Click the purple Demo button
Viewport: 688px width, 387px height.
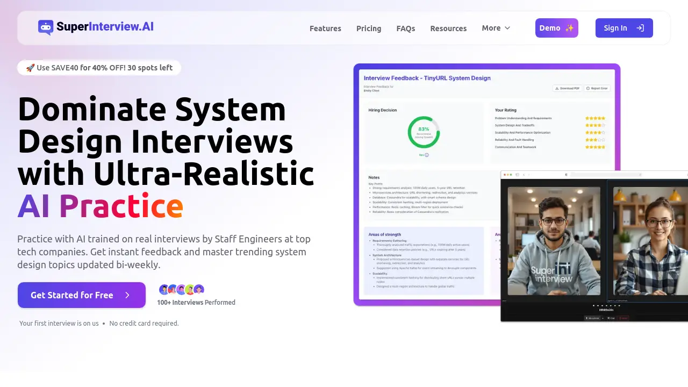click(x=557, y=28)
